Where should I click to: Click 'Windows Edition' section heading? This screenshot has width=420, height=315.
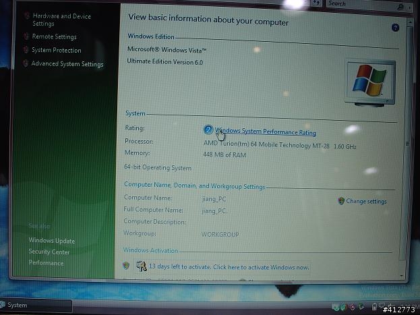click(x=151, y=36)
